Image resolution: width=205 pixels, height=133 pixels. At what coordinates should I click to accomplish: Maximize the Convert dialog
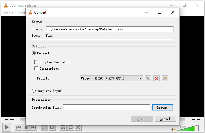[x=159, y=12]
